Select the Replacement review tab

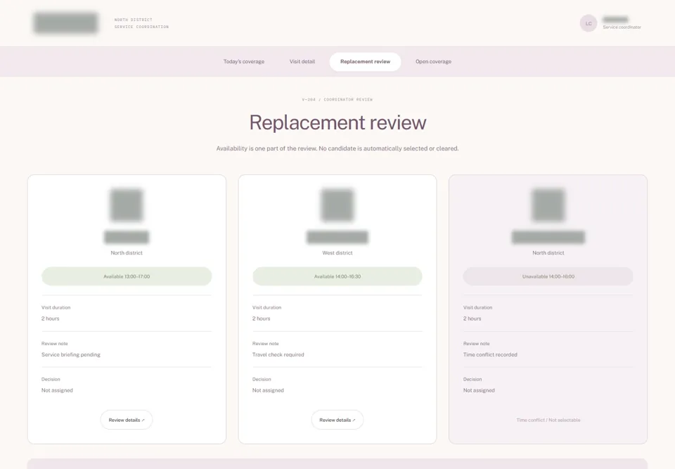(x=365, y=62)
